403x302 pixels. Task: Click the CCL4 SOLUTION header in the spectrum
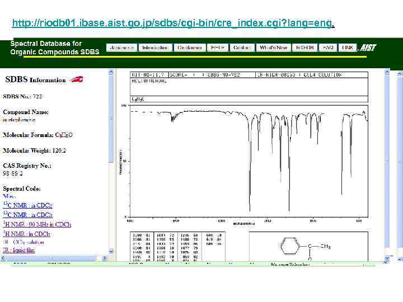click(323, 75)
